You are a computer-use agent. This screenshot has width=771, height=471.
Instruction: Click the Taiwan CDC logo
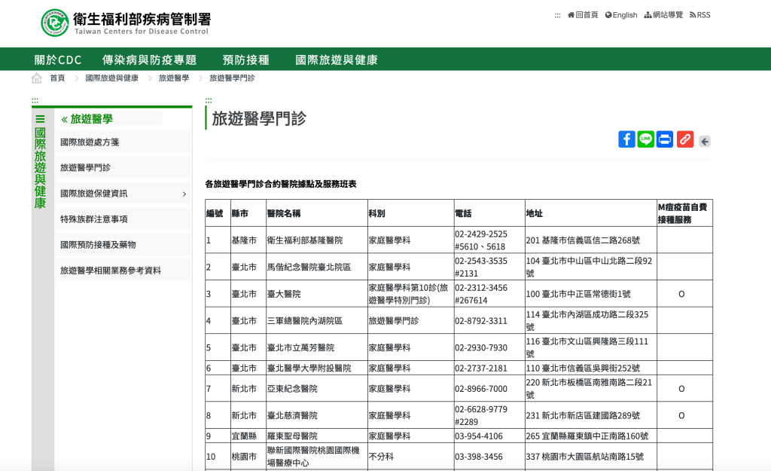126,23
